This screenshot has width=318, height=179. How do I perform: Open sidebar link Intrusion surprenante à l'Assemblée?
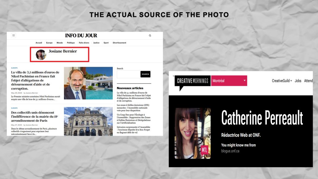(134, 130)
